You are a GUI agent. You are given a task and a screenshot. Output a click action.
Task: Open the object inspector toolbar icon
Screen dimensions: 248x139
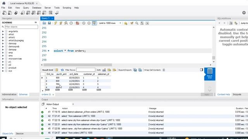click(x=16, y=13)
